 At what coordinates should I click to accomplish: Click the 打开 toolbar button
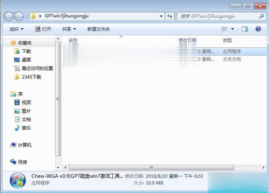tap(43, 29)
